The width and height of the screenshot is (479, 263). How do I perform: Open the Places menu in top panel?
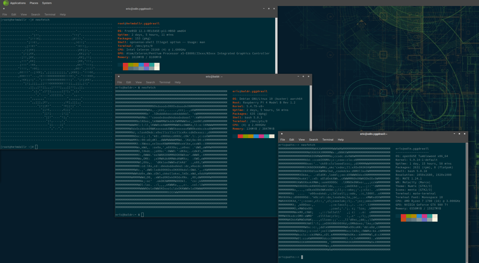[x=34, y=3]
